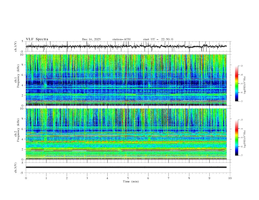Click the -3 value on ch.2 colorbar
Image resolution: width=259 pixels, height=200 pixels.
coord(241,120)
